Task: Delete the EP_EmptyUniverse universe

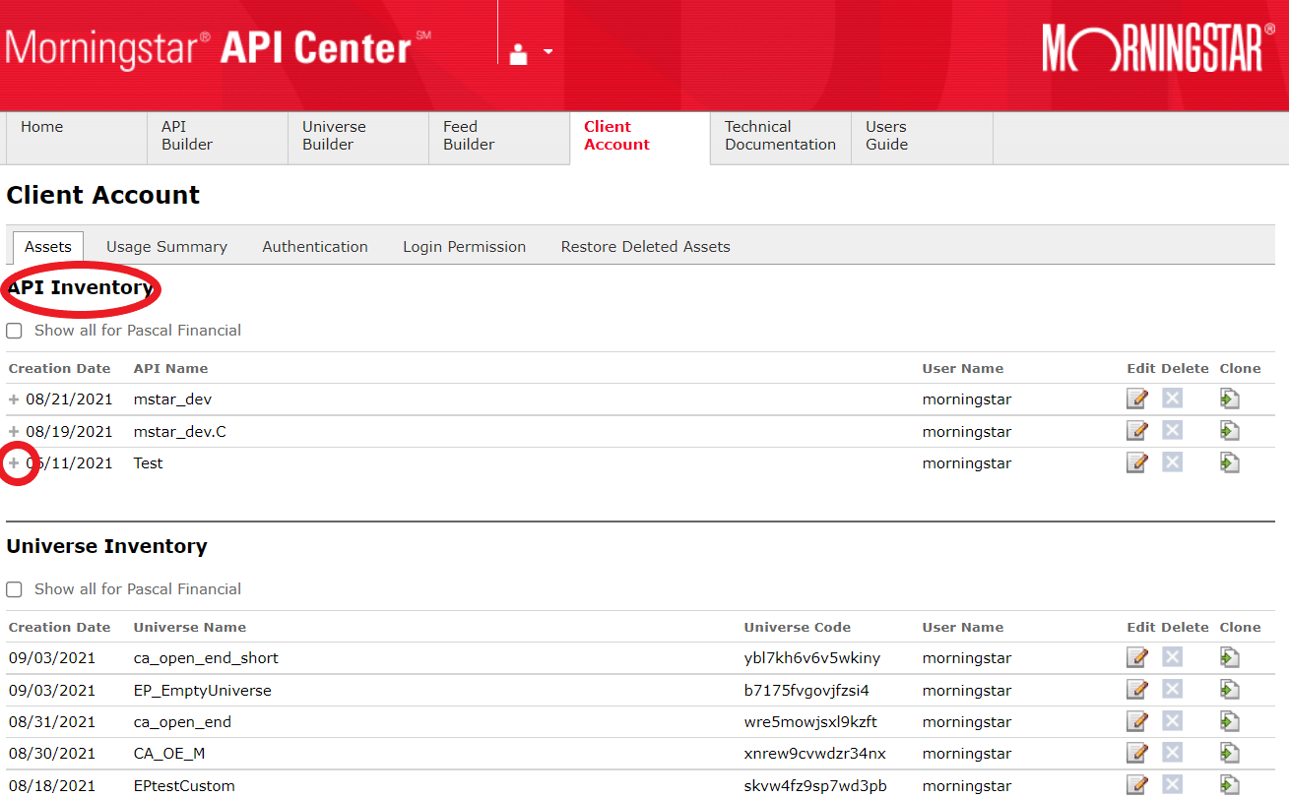Action: pyautogui.click(x=1172, y=690)
